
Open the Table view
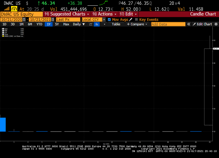pos(116,24)
